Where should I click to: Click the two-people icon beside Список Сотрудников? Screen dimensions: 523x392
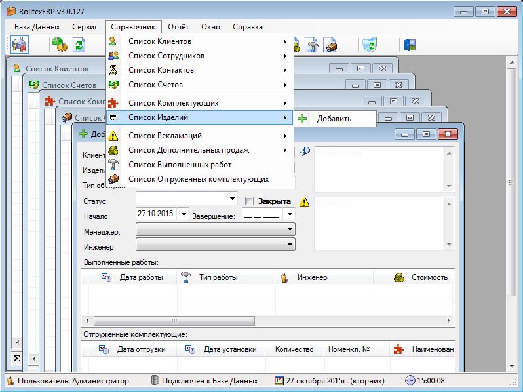(x=113, y=56)
